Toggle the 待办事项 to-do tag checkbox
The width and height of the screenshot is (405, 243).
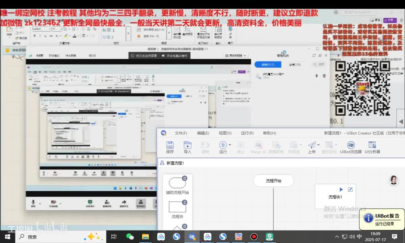coord(138,30)
